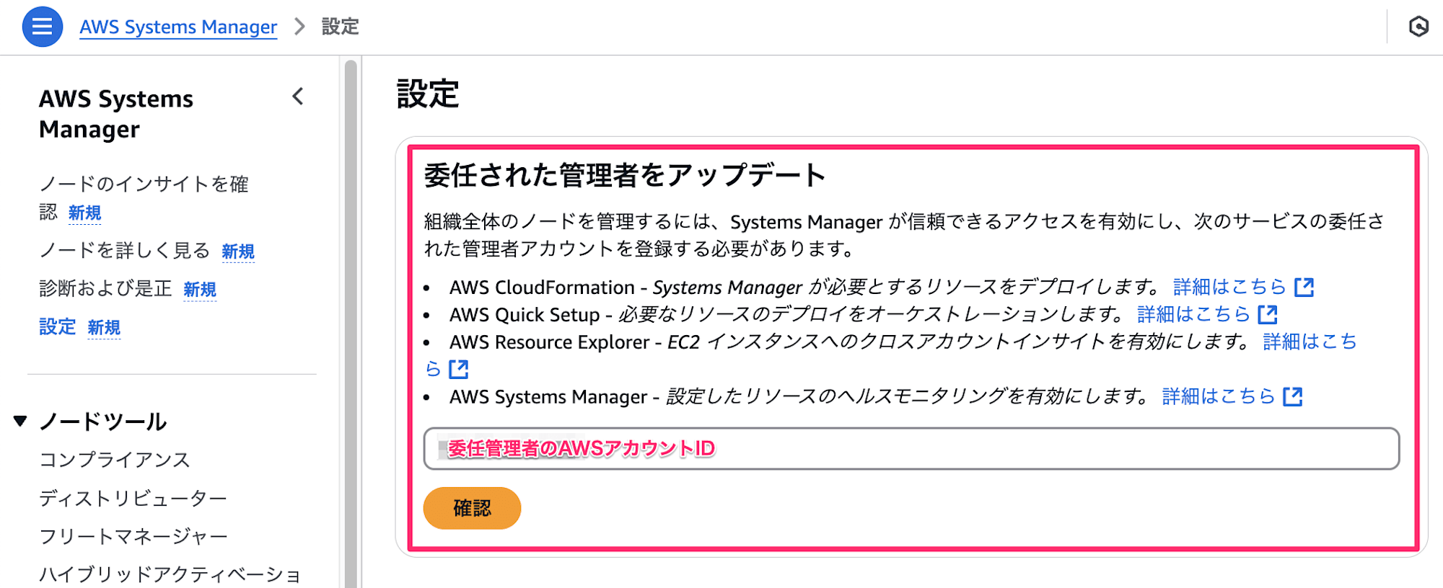Click 新規 badge next to ノードを詳しく見る

point(238,251)
